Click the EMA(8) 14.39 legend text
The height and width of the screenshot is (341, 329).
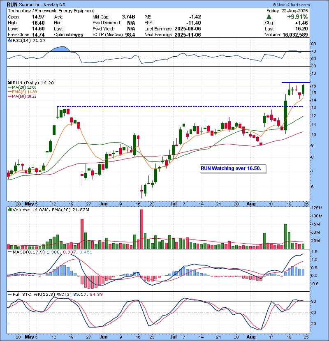coord(24,92)
